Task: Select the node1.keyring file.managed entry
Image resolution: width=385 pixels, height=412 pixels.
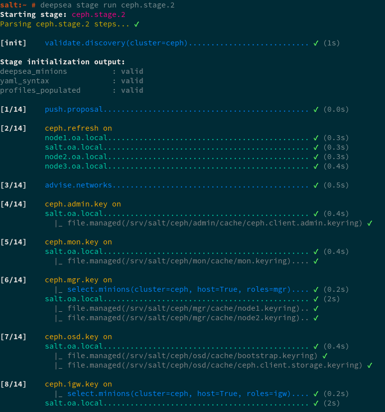Action: pos(184,308)
